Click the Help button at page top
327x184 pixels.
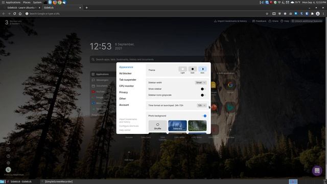tap(285, 21)
